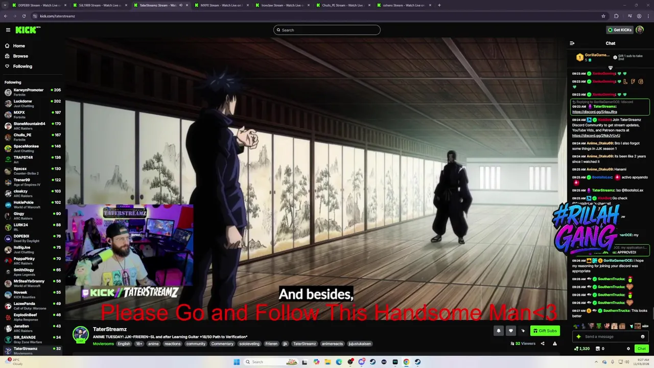Open discord.gg/2RdrJVUvfJ link in chat
The width and height of the screenshot is (654, 368).
(596, 136)
